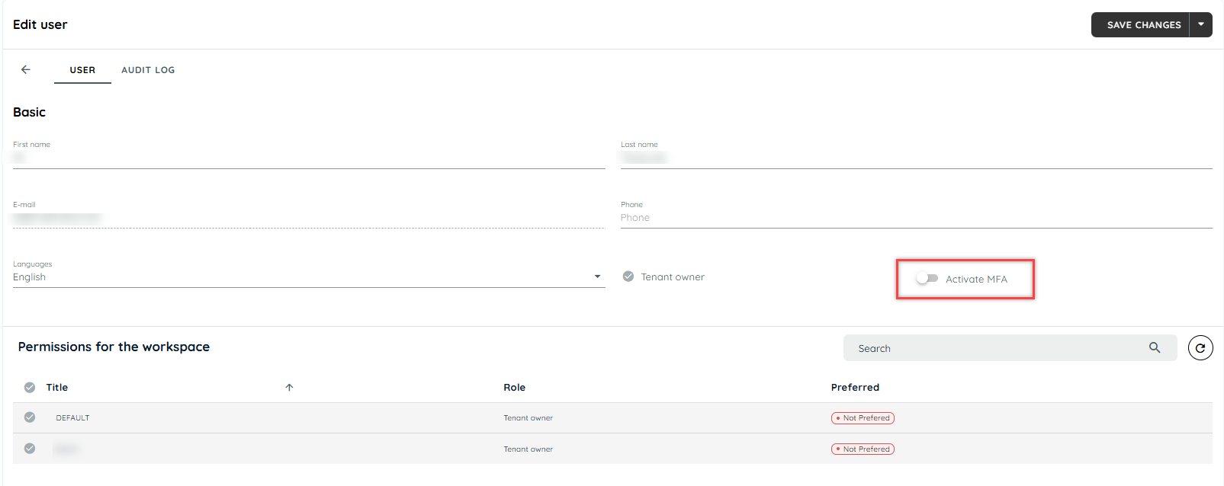Toggle the Activate MFA switch
The width and height of the screenshot is (1224, 486).
pos(927,278)
